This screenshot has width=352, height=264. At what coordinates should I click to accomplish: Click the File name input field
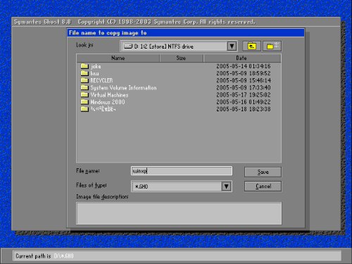pyautogui.click(x=182, y=171)
